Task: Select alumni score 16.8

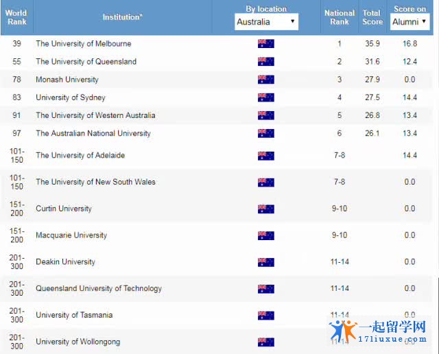Action: [410, 44]
